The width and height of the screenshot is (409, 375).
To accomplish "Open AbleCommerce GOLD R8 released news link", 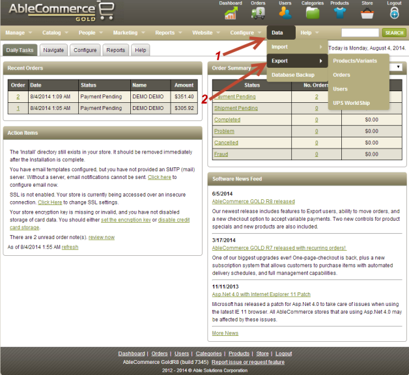I will tap(253, 201).
